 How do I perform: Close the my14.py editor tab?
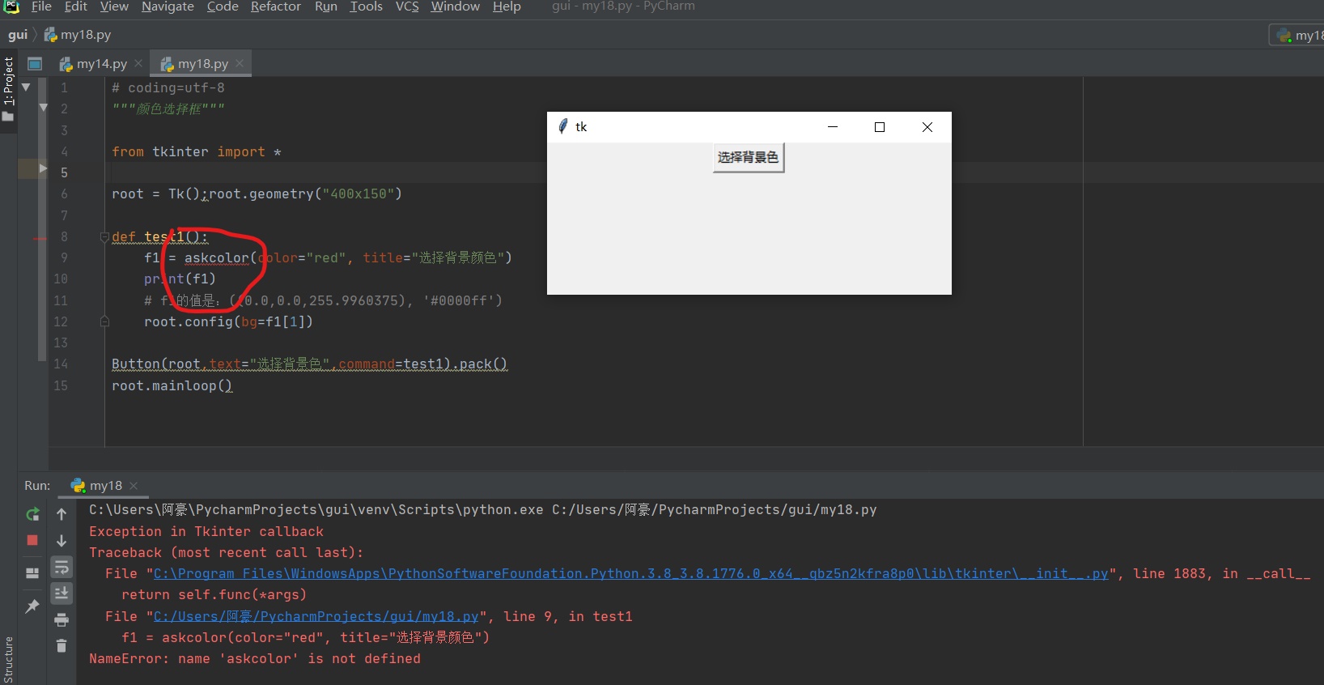(x=138, y=63)
